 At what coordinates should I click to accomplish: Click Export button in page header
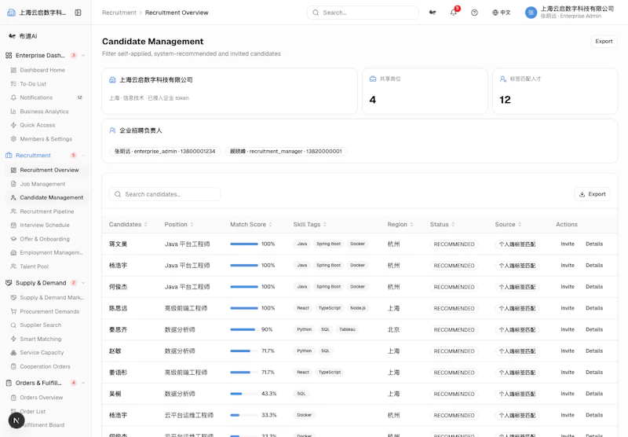point(604,42)
